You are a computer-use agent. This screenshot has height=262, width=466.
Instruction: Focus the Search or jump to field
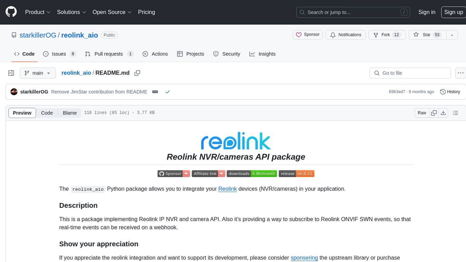(x=353, y=12)
